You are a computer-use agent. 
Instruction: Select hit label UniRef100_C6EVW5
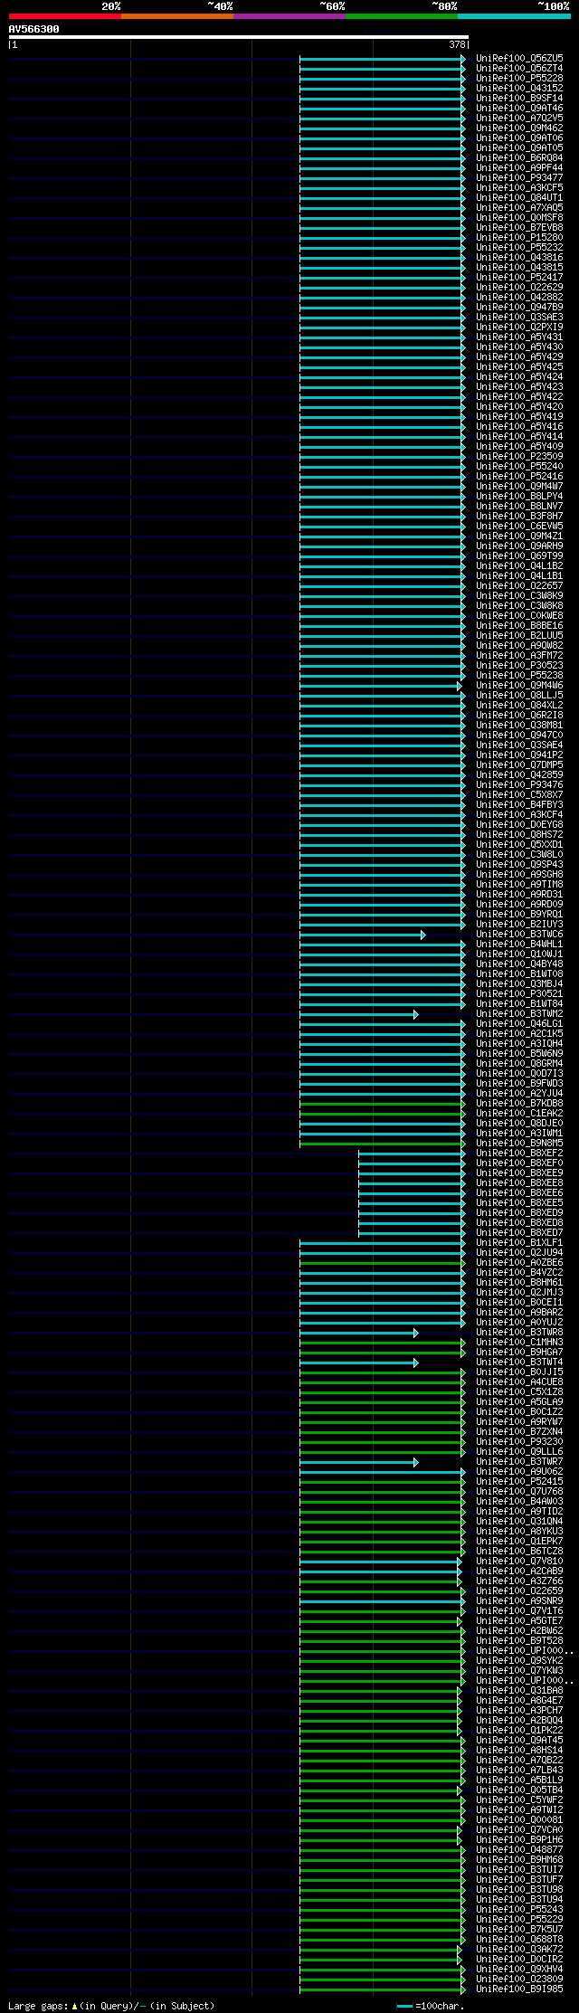coord(519,526)
